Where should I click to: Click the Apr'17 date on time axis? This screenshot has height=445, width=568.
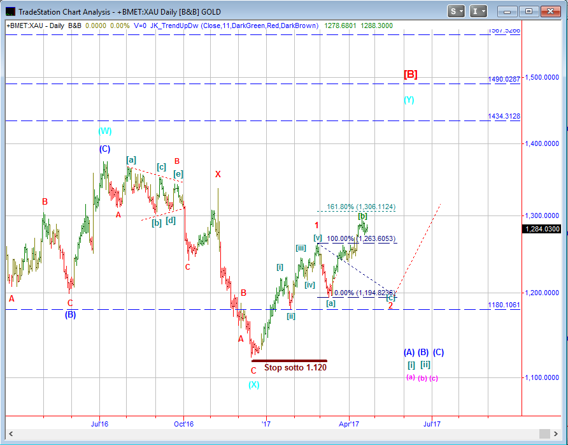349,423
